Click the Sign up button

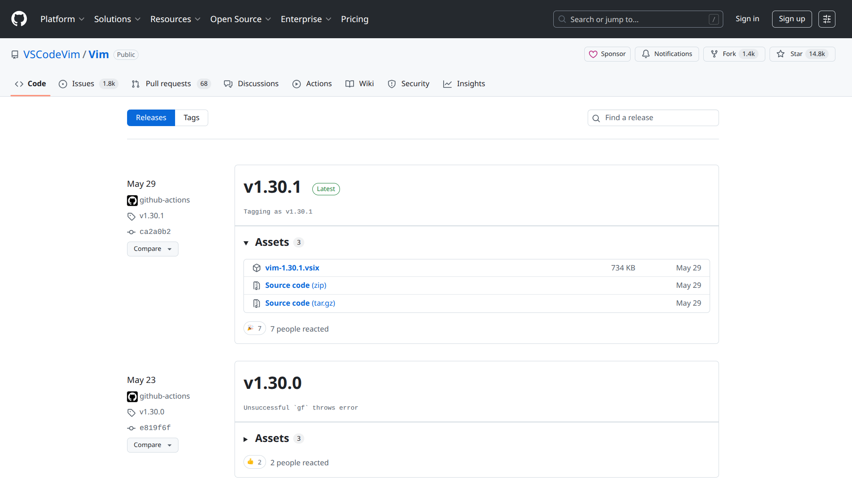coord(791,19)
